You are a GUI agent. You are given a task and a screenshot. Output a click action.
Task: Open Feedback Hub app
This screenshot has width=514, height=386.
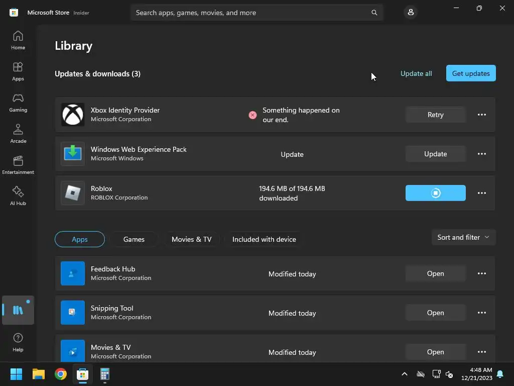(435, 273)
